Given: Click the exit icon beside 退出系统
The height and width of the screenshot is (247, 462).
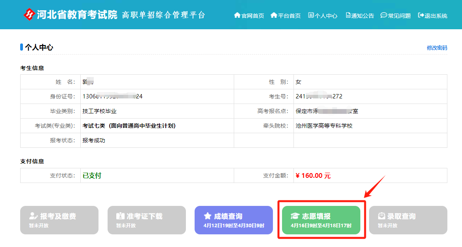Looking at the screenshot, I should (x=421, y=15).
